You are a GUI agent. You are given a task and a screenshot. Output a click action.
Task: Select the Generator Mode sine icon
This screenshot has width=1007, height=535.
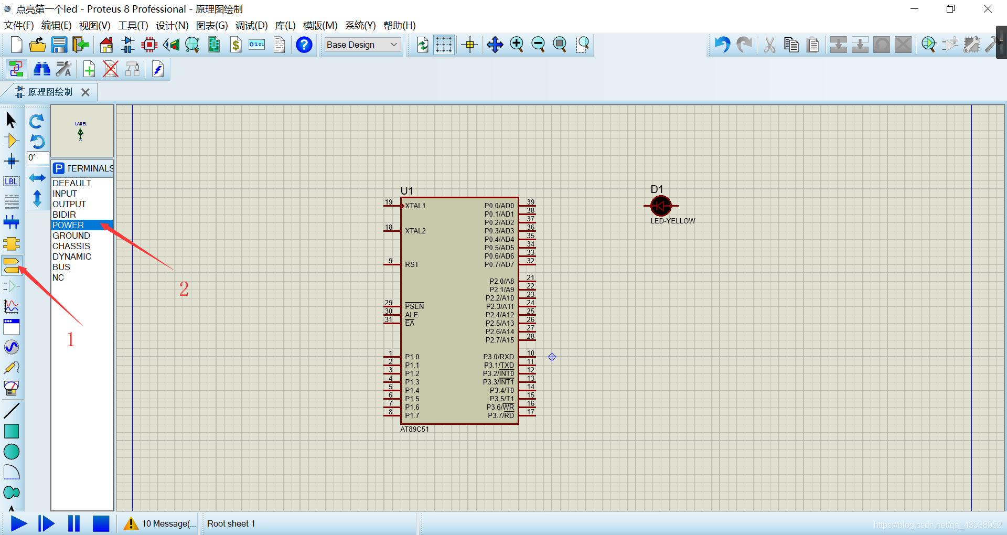point(11,347)
